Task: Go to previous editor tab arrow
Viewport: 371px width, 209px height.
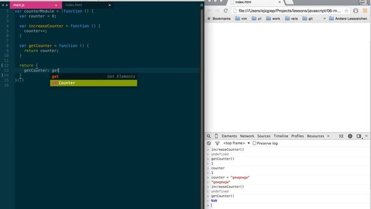Action: [3, 5]
